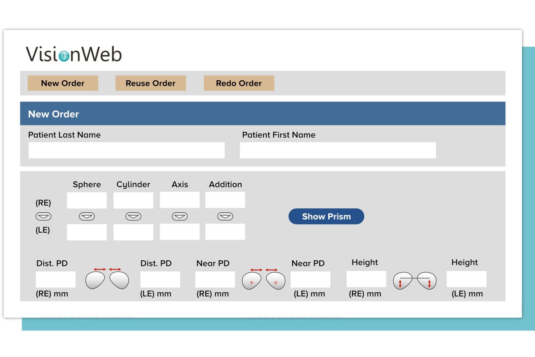The height and width of the screenshot is (357, 535).
Task: Click the copy-down arrow under Cylinder
Action: pos(133,216)
